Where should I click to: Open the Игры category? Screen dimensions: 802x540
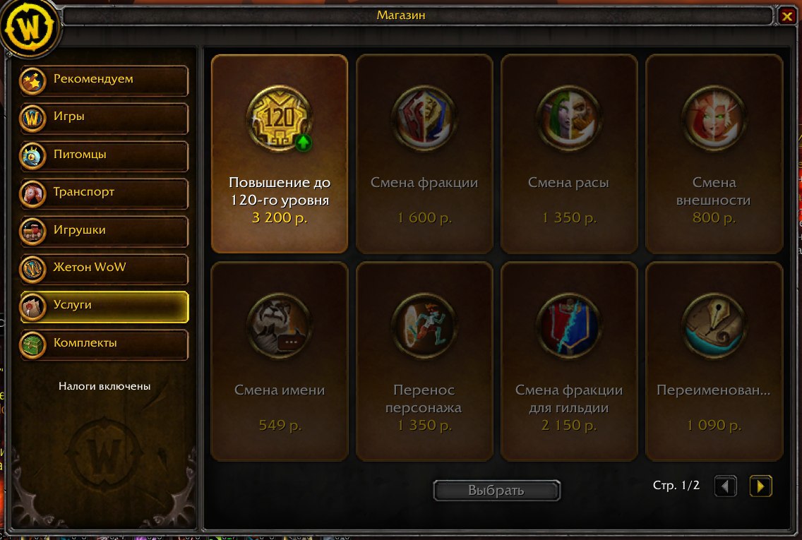104,118
